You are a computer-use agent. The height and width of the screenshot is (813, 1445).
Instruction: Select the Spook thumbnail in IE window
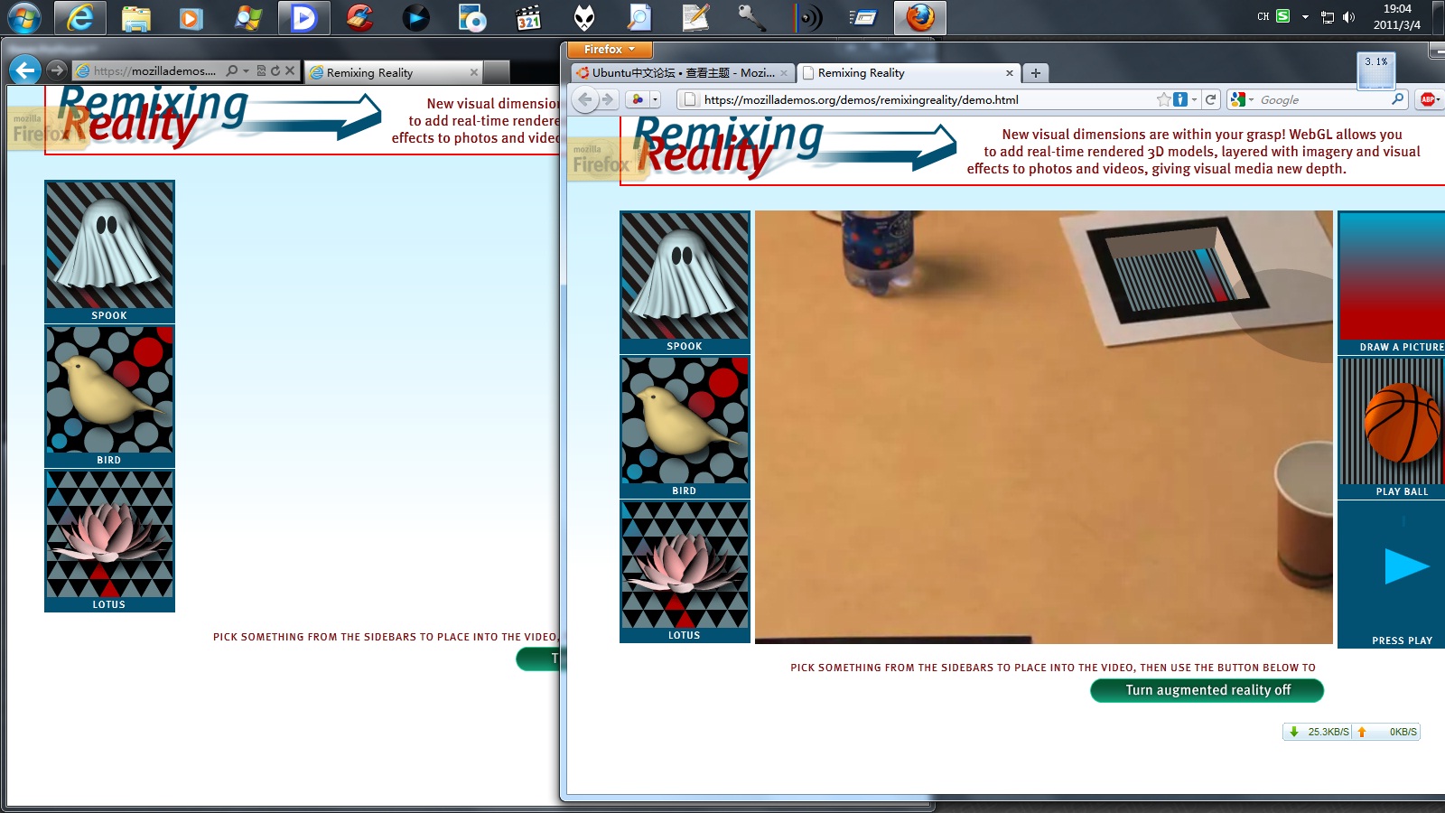(x=109, y=251)
